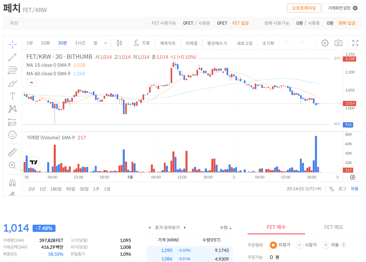Image resolution: width=366 pixels, height=262 pixels.
Task: Take a chart snapshot with camera icon
Action: (338, 43)
